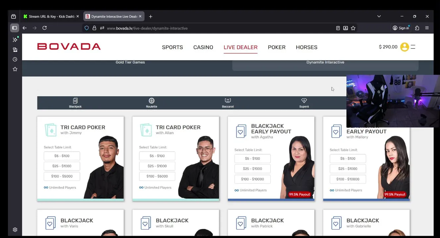Click the Bovada logo
This screenshot has height=238, width=440.
[69, 47]
